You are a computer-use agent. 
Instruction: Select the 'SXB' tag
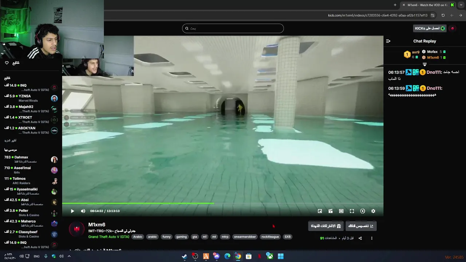pos(288,237)
